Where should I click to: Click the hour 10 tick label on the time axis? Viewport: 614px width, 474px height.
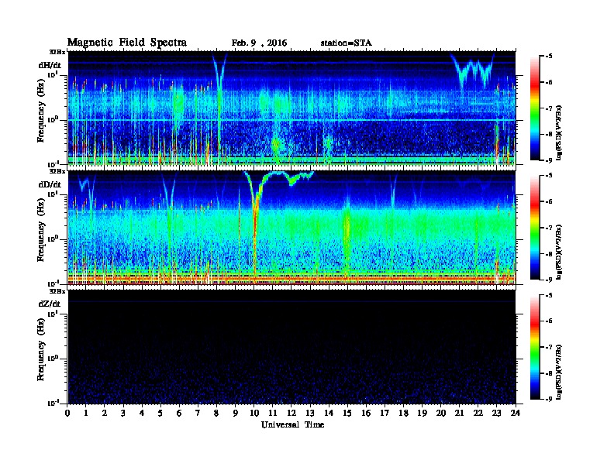(254, 413)
